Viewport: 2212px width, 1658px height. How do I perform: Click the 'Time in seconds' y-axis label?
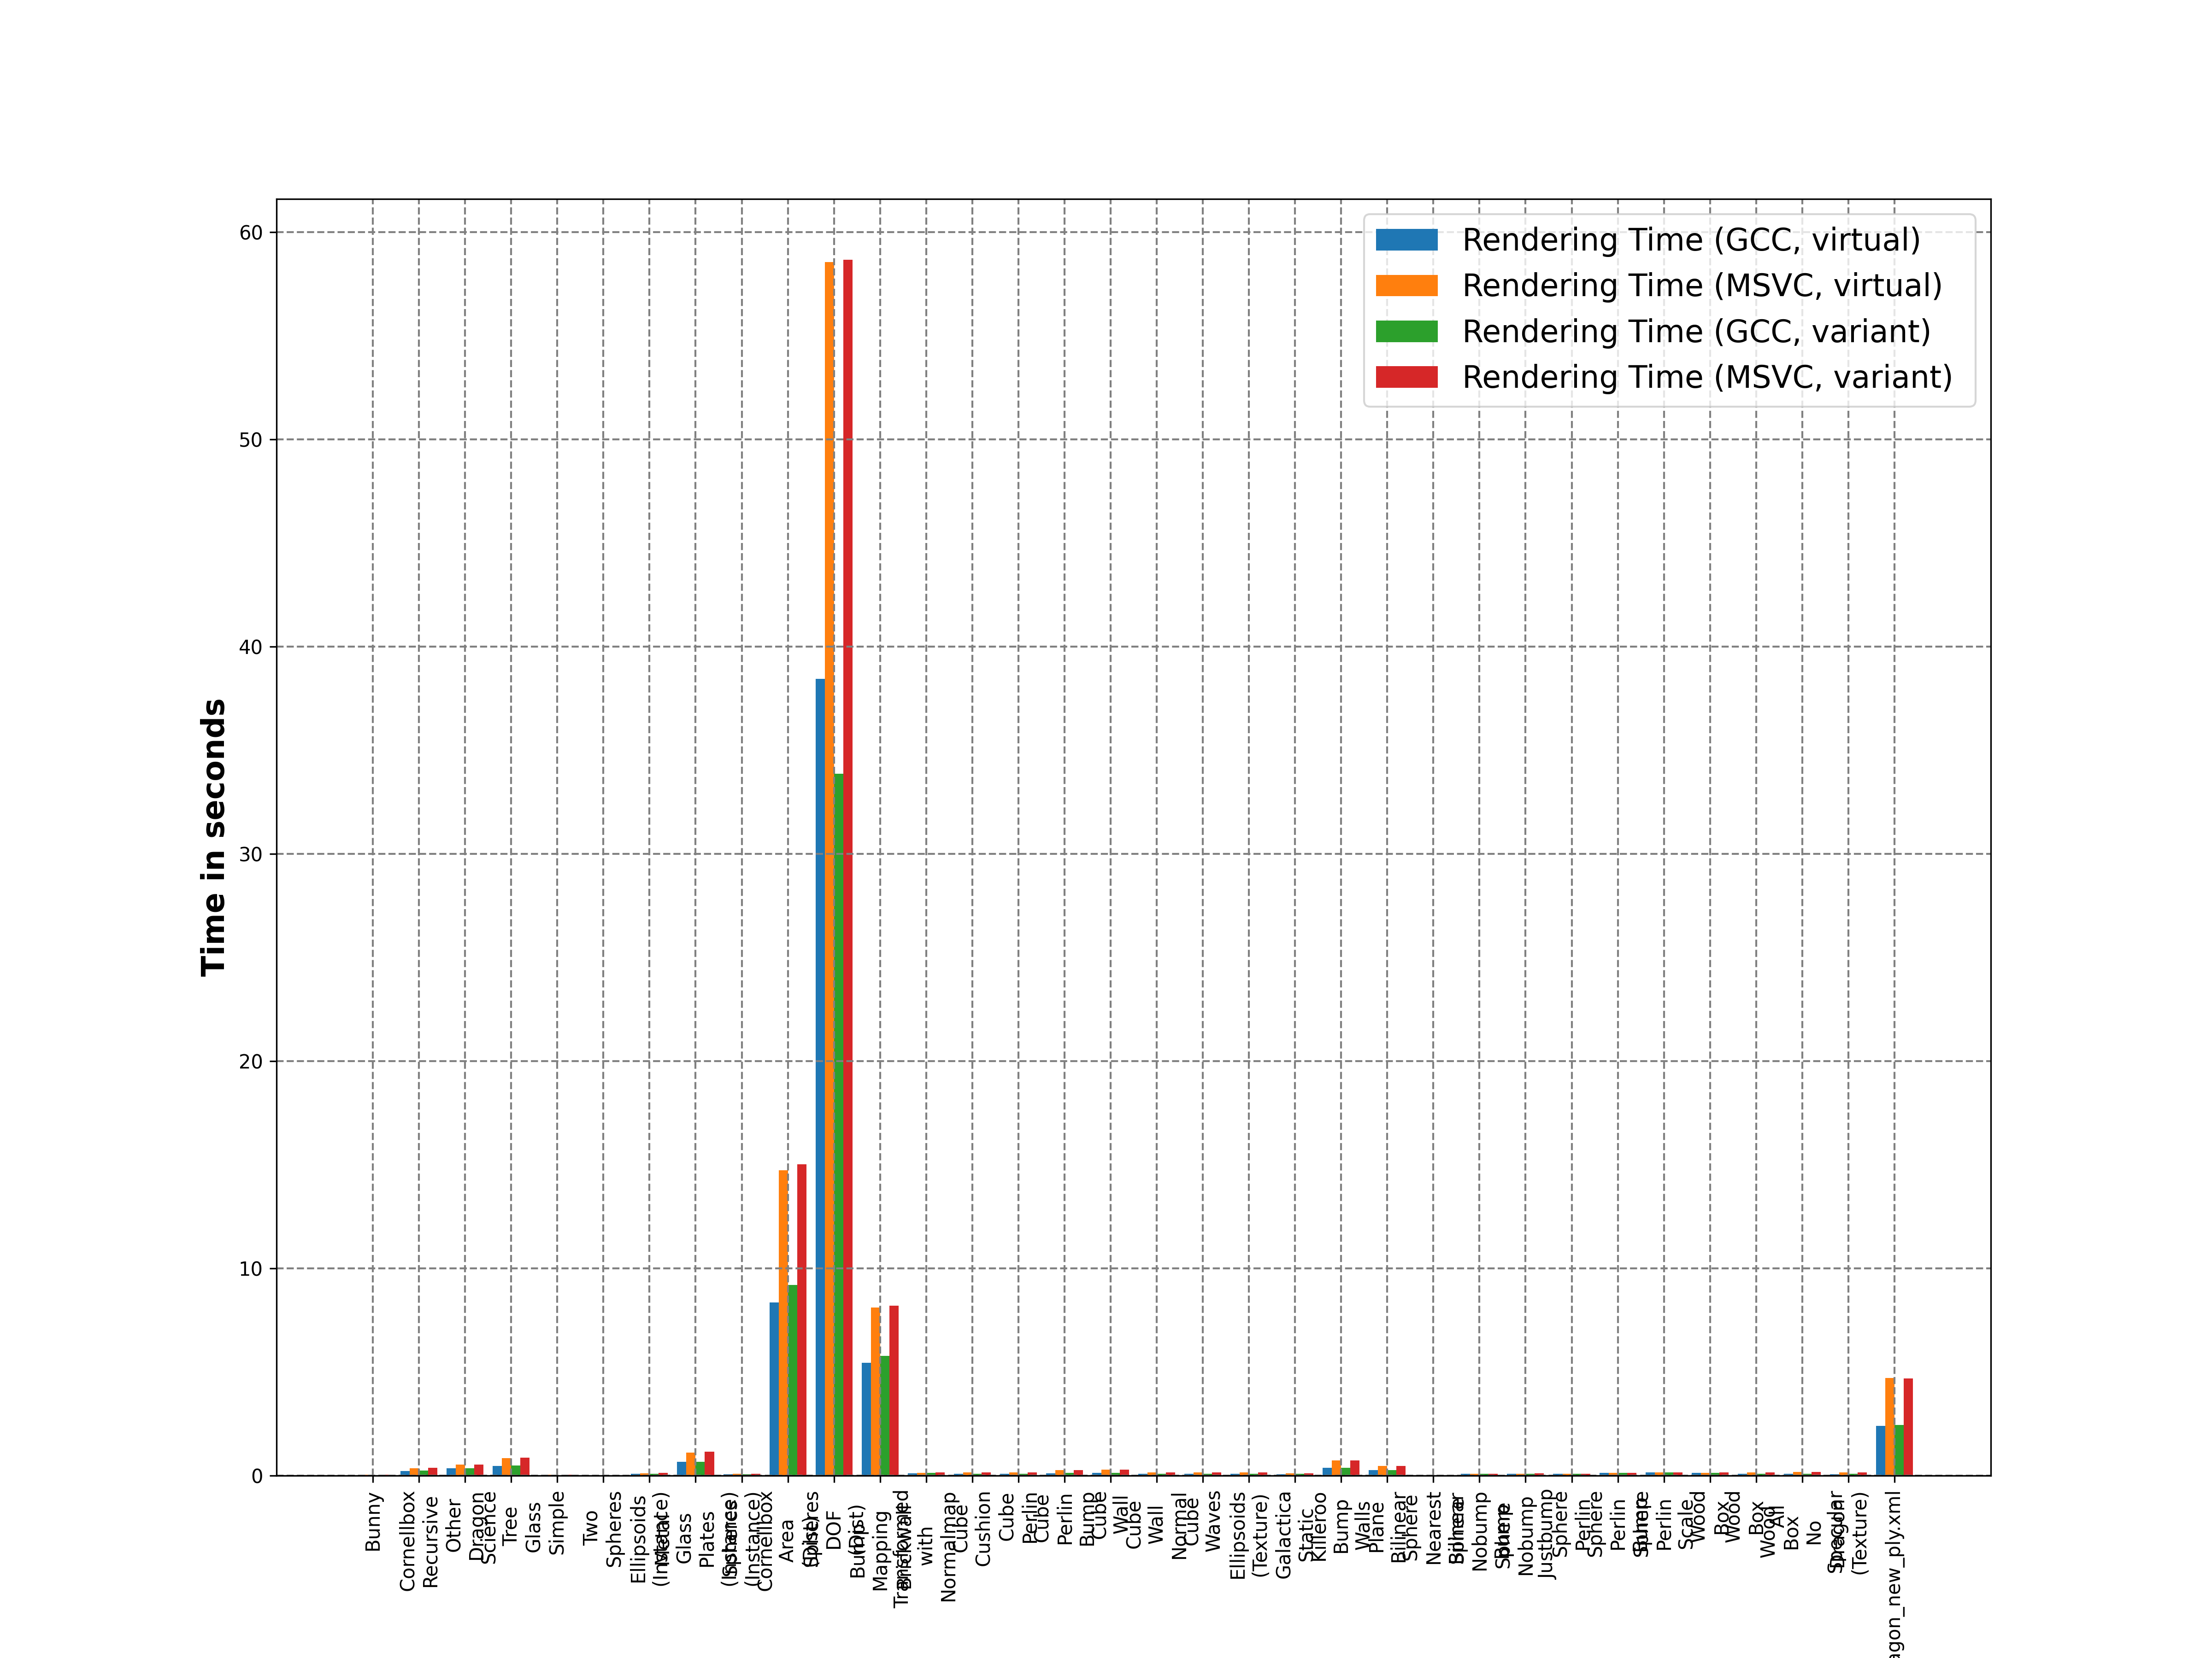(x=213, y=837)
